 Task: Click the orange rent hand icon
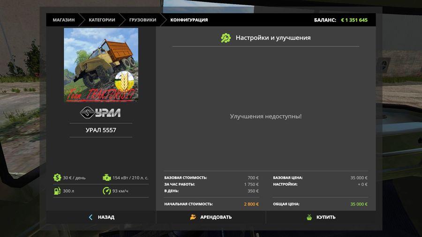(x=193, y=217)
